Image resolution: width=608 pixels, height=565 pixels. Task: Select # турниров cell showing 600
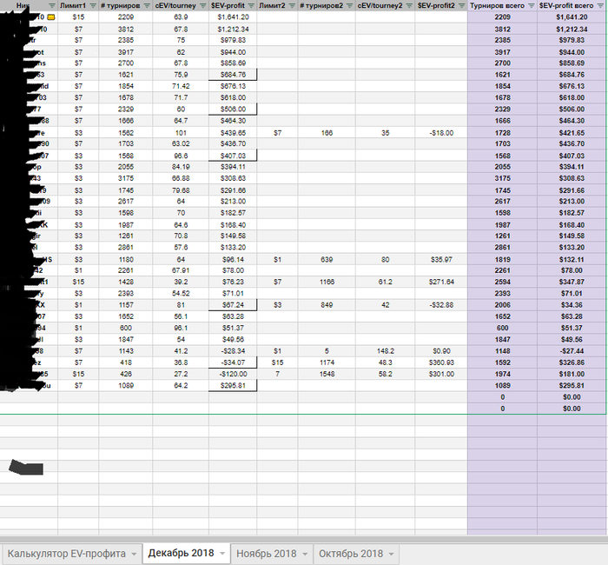[126, 328]
